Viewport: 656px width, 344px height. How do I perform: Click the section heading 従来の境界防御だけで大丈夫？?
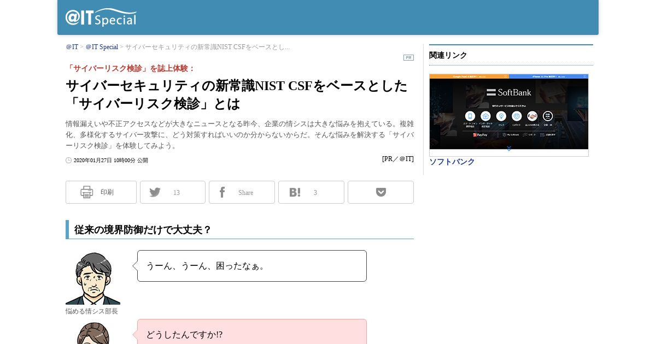click(x=143, y=230)
